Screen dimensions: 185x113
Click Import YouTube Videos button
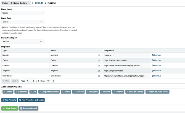pyautogui.click(x=157, y=92)
